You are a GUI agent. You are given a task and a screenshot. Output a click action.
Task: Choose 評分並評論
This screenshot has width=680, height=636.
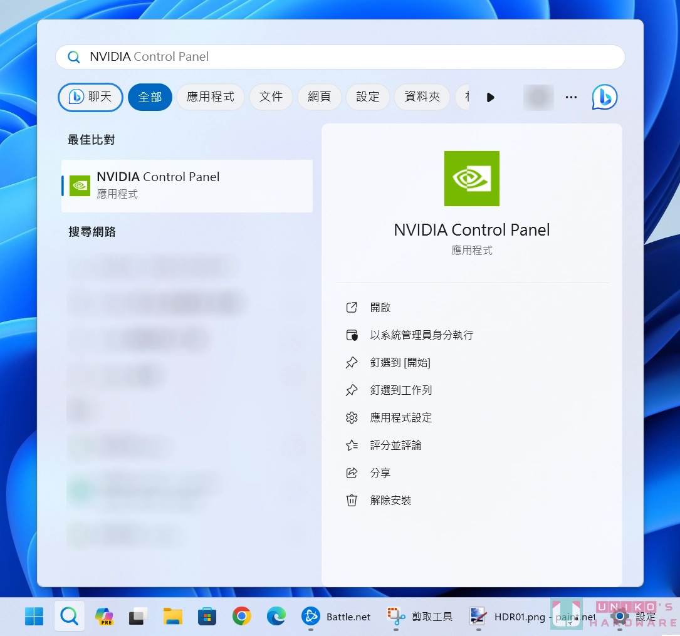[395, 446]
